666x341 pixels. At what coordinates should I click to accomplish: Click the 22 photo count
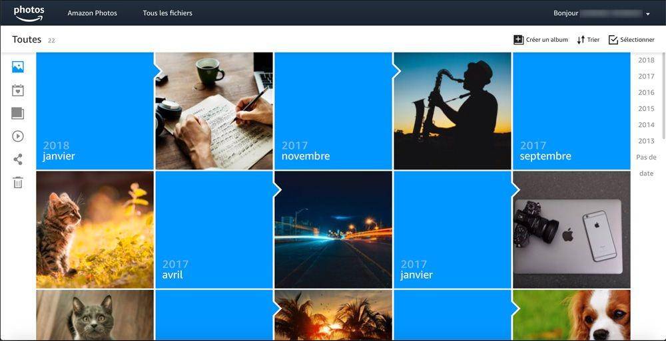click(51, 41)
